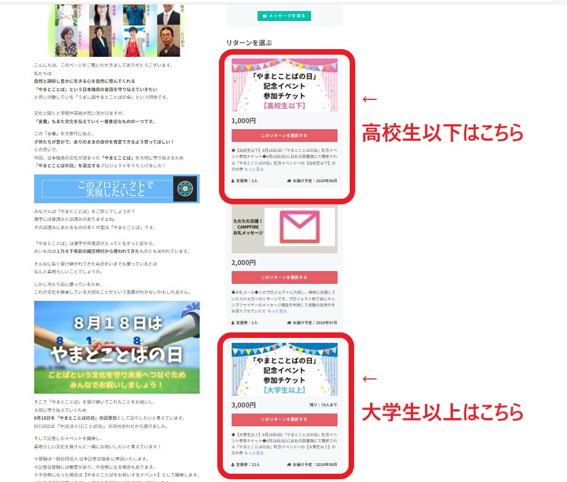Click the supporter person icon in the 1,000円 return
567x482 pixels.
tap(233, 181)
